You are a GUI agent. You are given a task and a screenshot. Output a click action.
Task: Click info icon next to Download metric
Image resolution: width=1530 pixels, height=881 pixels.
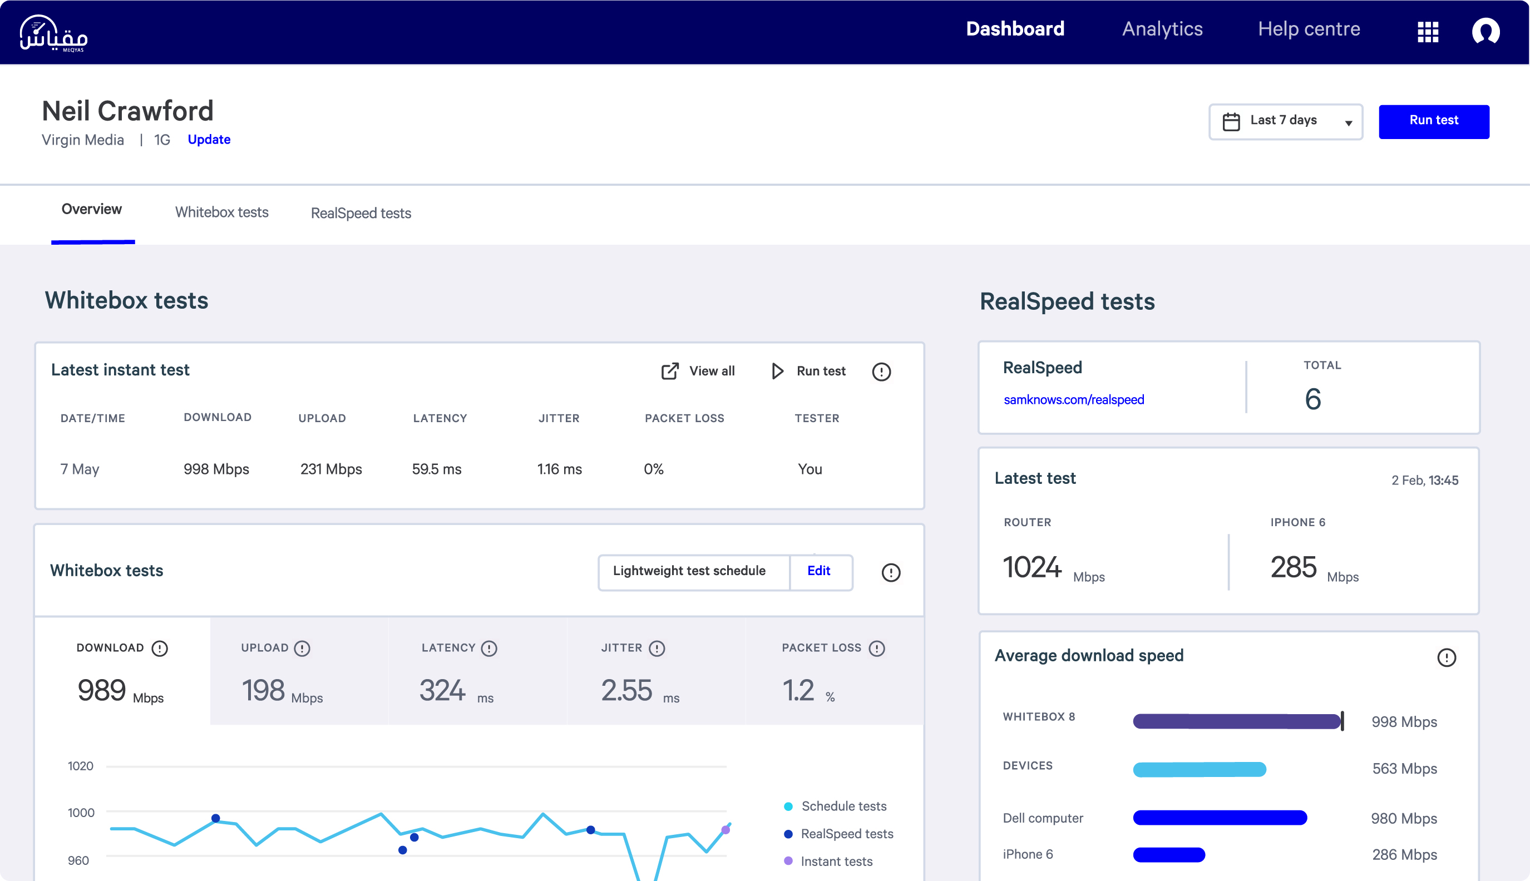(160, 649)
